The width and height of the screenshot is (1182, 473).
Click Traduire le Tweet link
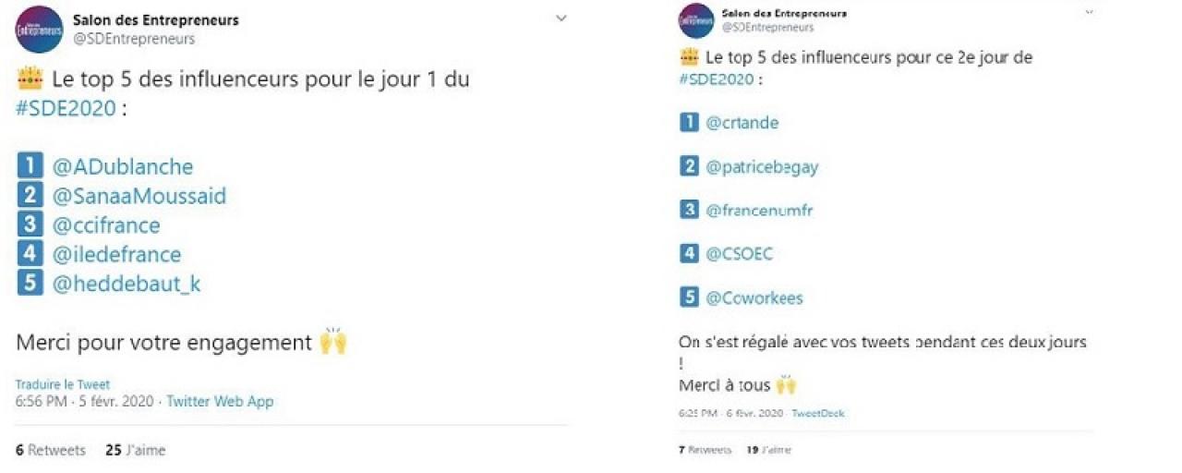click(x=63, y=384)
